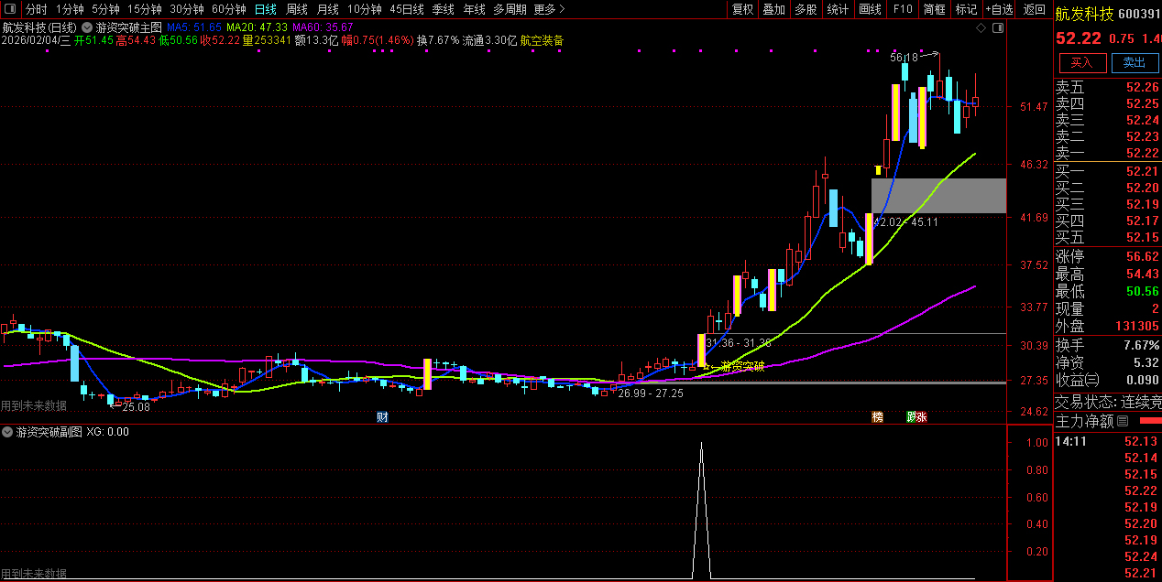Image resolution: width=1162 pixels, height=582 pixels.
Task: Click the red 涨 marker icon
Action: tap(921, 417)
